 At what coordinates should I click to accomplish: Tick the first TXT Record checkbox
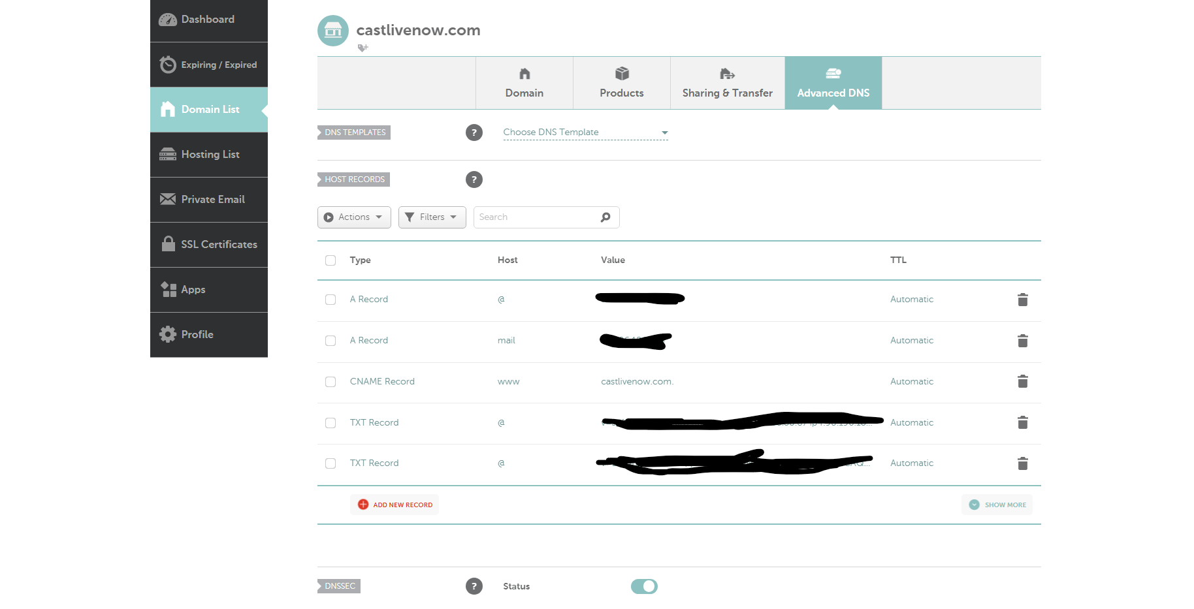331,423
